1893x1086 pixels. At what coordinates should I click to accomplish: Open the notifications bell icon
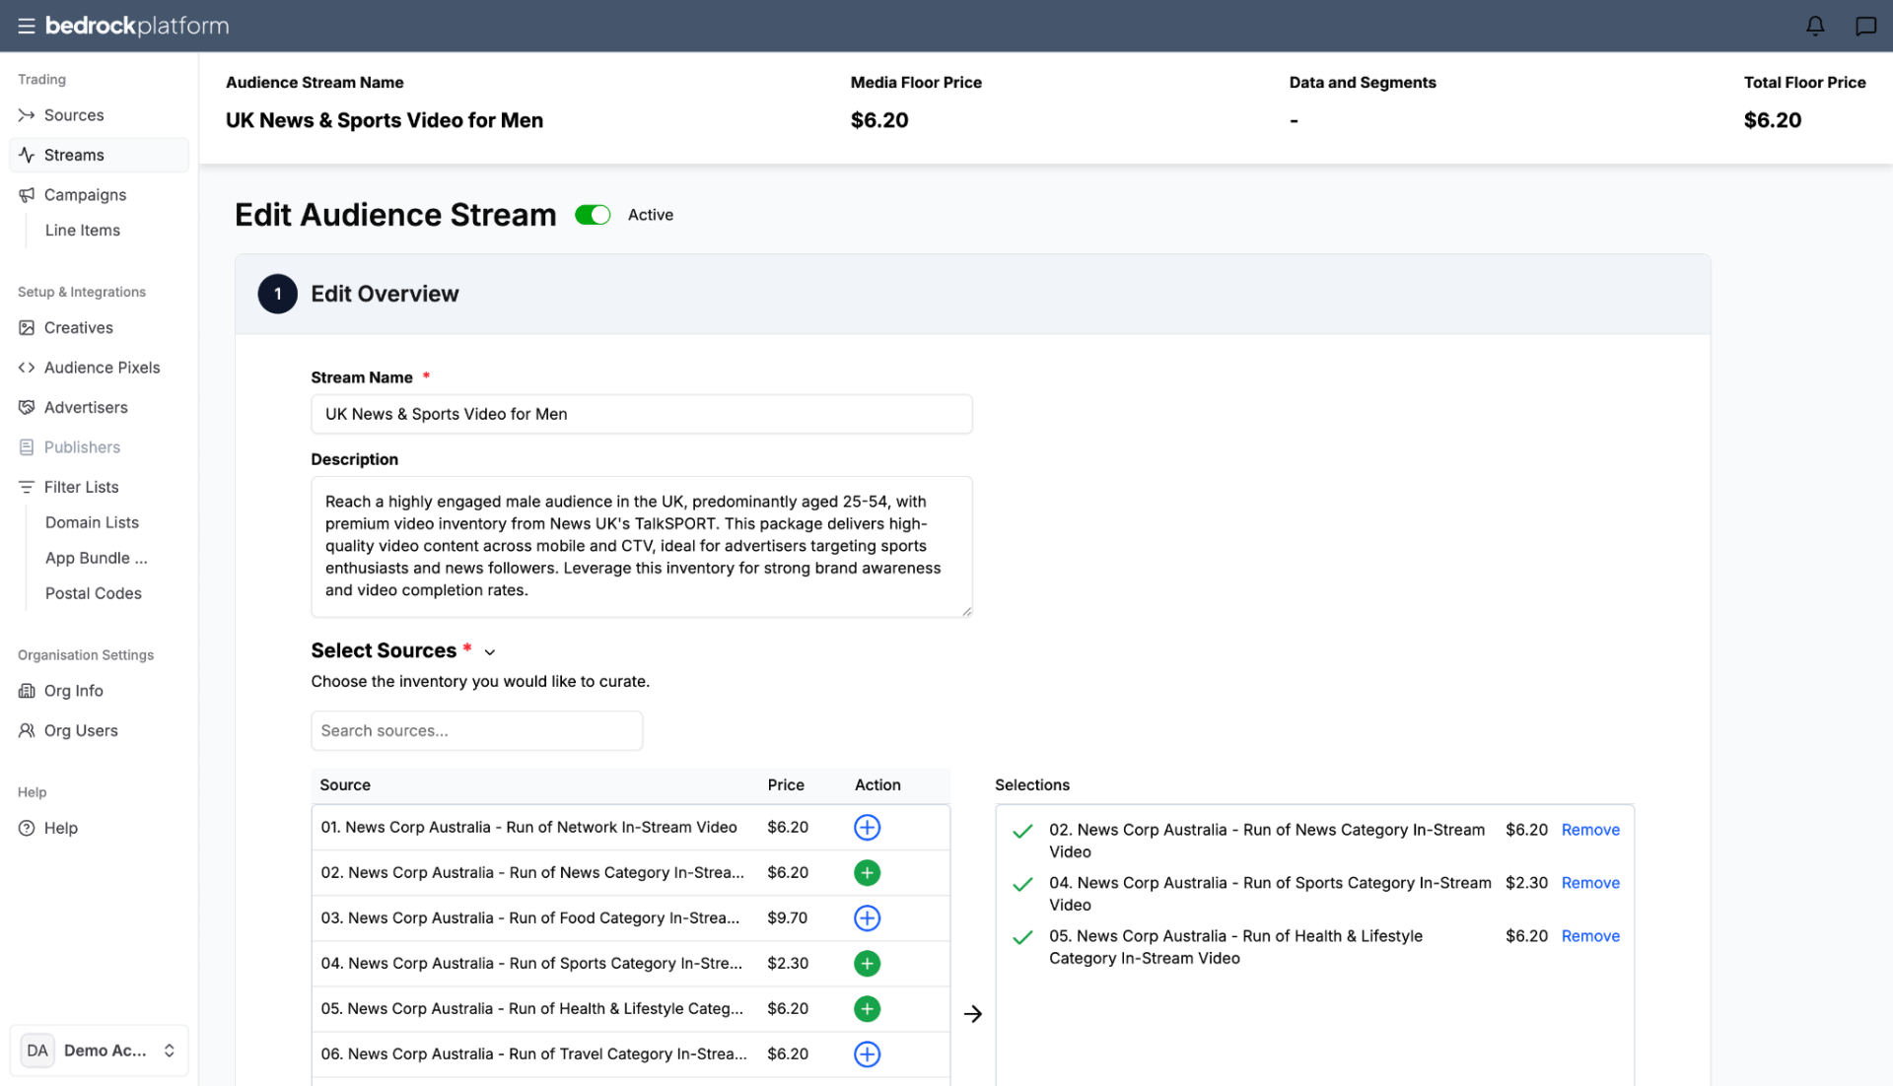(1815, 26)
